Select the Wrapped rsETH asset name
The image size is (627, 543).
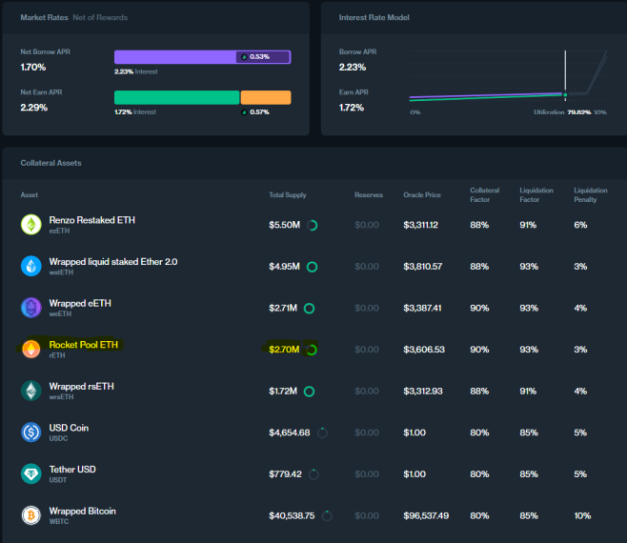(x=82, y=386)
